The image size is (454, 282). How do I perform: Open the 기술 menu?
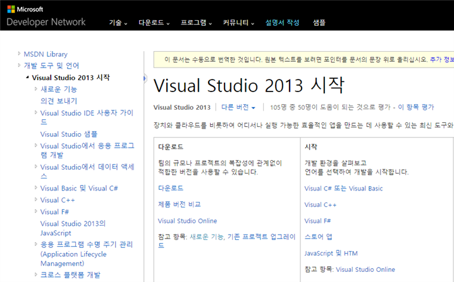point(118,23)
